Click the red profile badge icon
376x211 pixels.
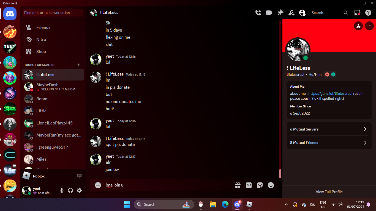[x=327, y=74]
